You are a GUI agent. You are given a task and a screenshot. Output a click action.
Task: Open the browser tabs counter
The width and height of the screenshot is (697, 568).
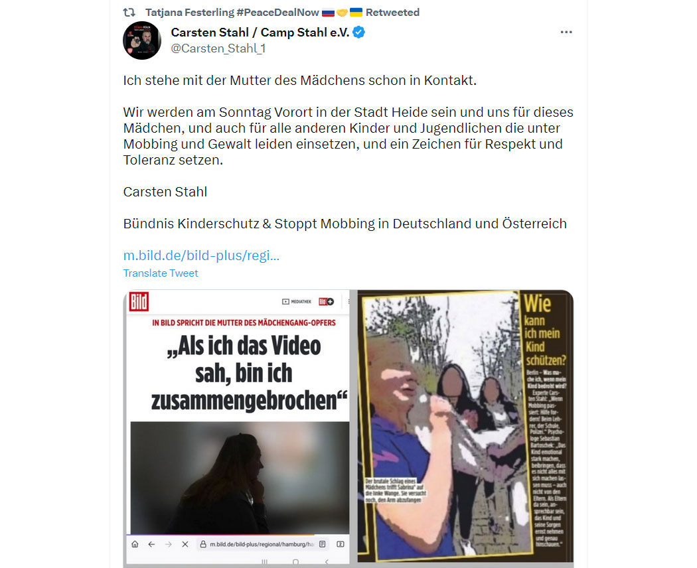(x=341, y=544)
